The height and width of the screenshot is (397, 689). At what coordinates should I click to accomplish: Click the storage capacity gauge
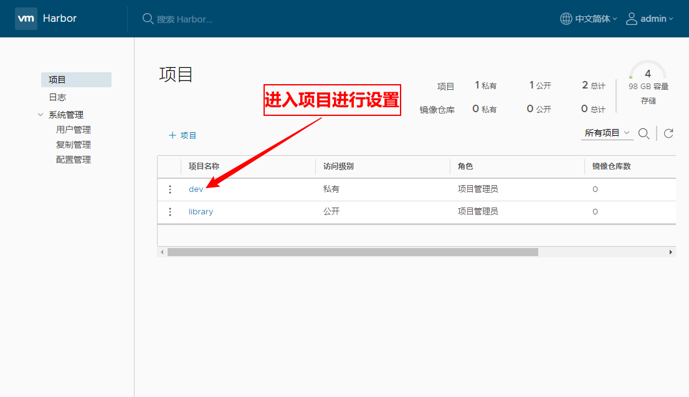[x=648, y=74]
